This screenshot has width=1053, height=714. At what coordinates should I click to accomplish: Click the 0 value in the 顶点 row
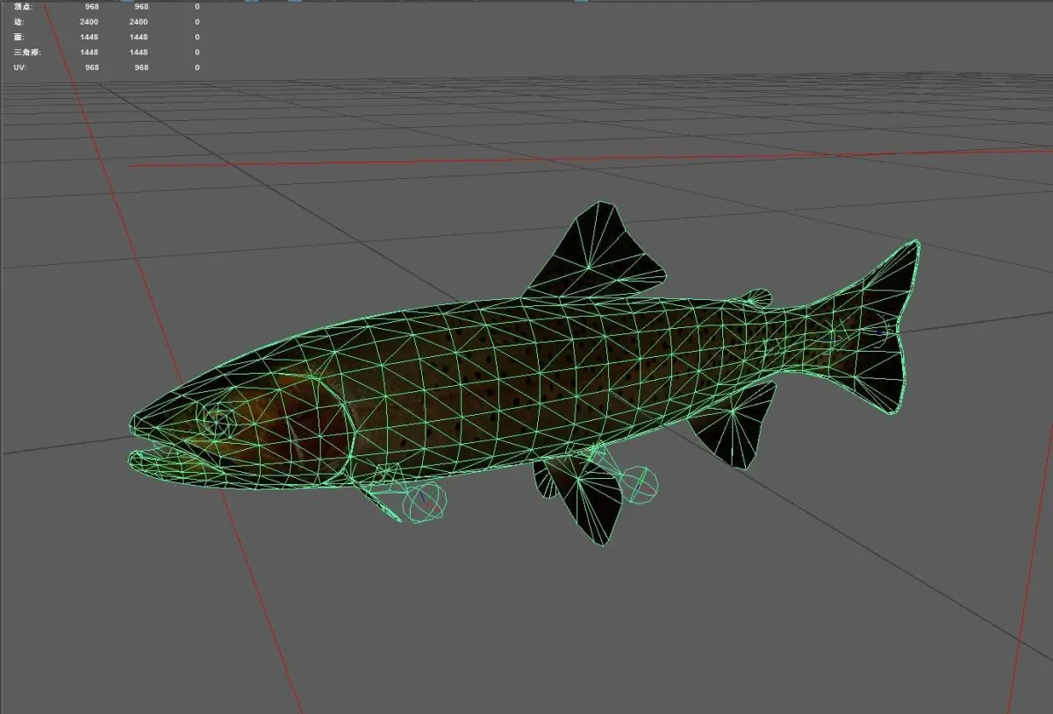click(197, 7)
